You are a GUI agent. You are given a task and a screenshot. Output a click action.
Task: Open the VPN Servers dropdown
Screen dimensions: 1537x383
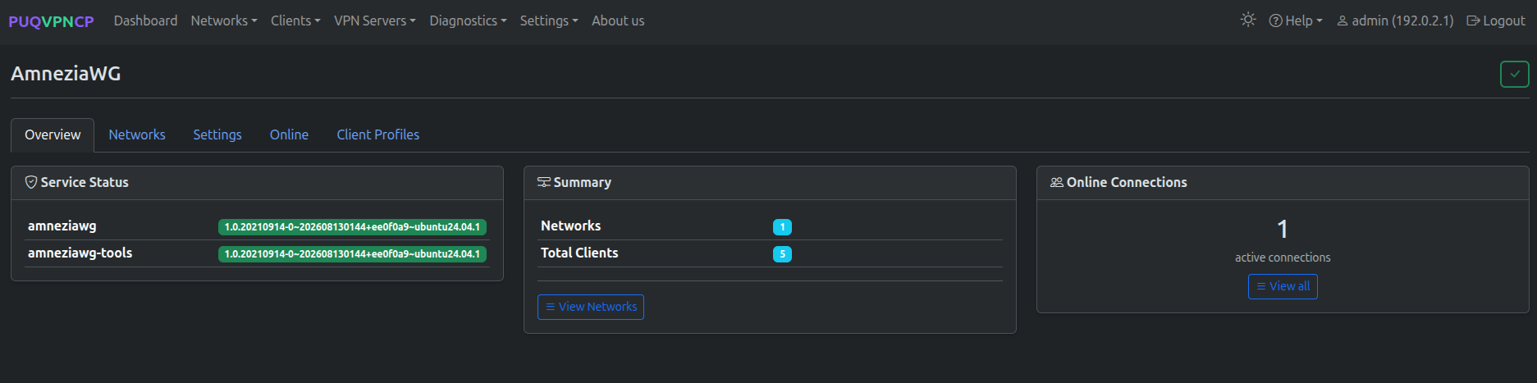coord(375,21)
